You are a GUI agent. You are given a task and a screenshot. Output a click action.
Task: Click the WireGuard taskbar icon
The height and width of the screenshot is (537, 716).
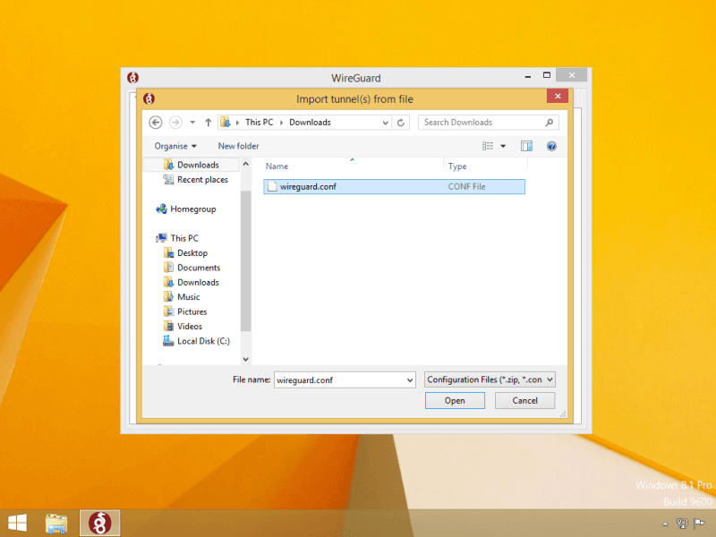coord(99,523)
